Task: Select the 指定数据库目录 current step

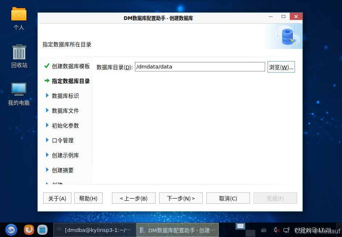Action: (x=71, y=81)
